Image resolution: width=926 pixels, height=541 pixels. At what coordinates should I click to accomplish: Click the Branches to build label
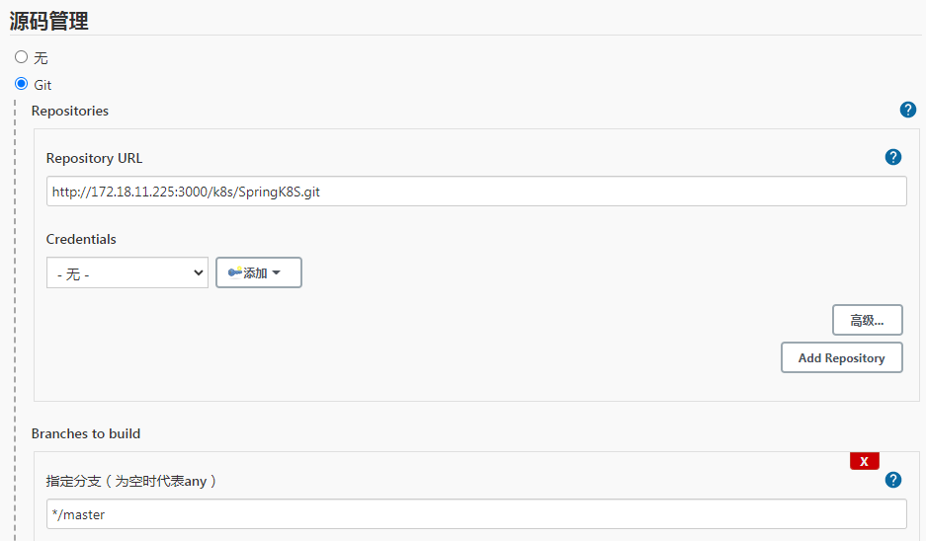[x=86, y=433]
